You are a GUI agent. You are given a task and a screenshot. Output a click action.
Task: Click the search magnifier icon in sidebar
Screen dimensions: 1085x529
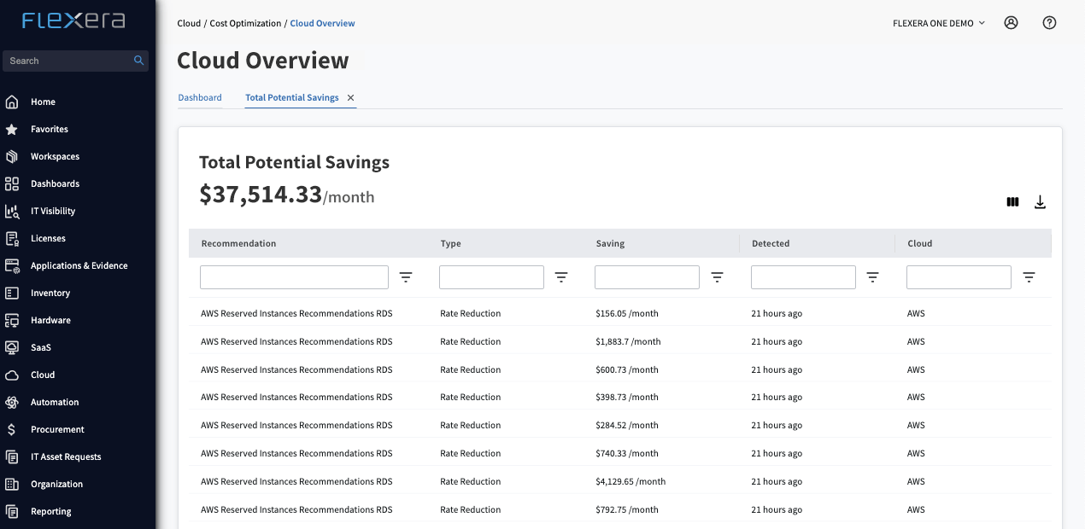tap(138, 61)
